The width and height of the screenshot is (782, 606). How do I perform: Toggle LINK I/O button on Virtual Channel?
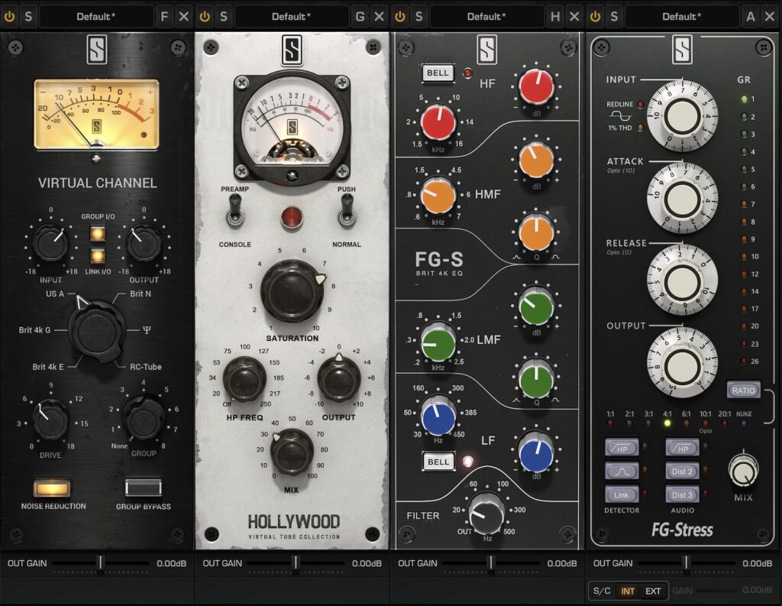pos(98,255)
